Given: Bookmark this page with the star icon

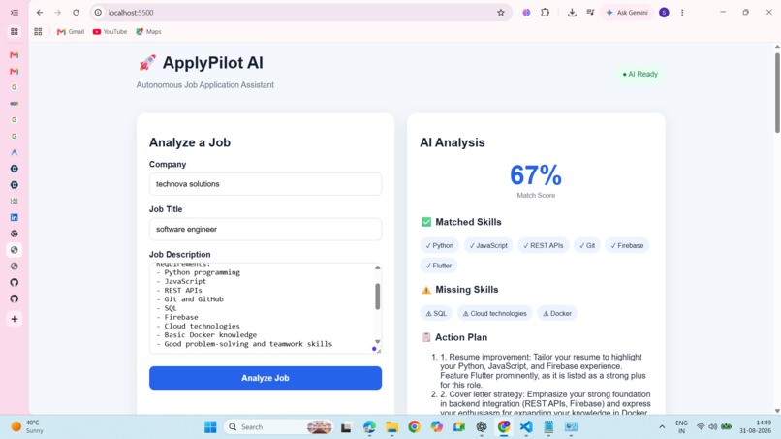Looking at the screenshot, I should [x=501, y=13].
